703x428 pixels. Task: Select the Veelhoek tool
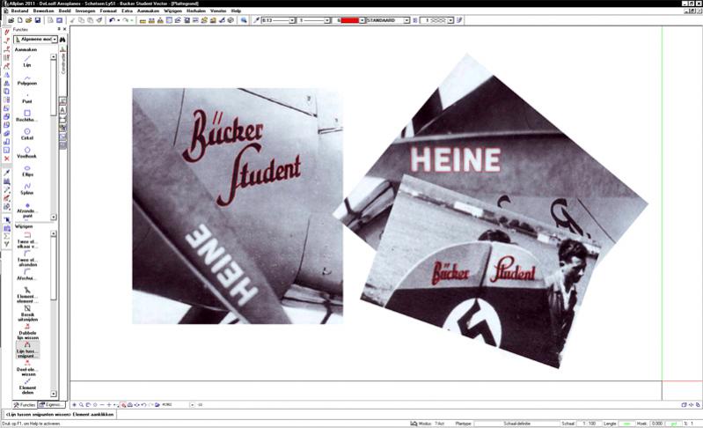pyautogui.click(x=27, y=152)
